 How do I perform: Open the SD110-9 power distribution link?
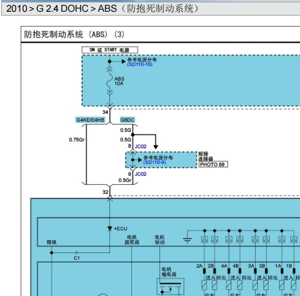(155, 162)
